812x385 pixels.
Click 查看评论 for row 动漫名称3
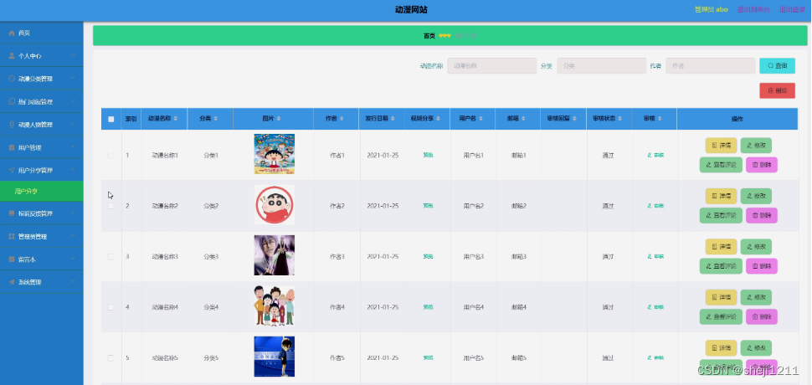(x=721, y=266)
